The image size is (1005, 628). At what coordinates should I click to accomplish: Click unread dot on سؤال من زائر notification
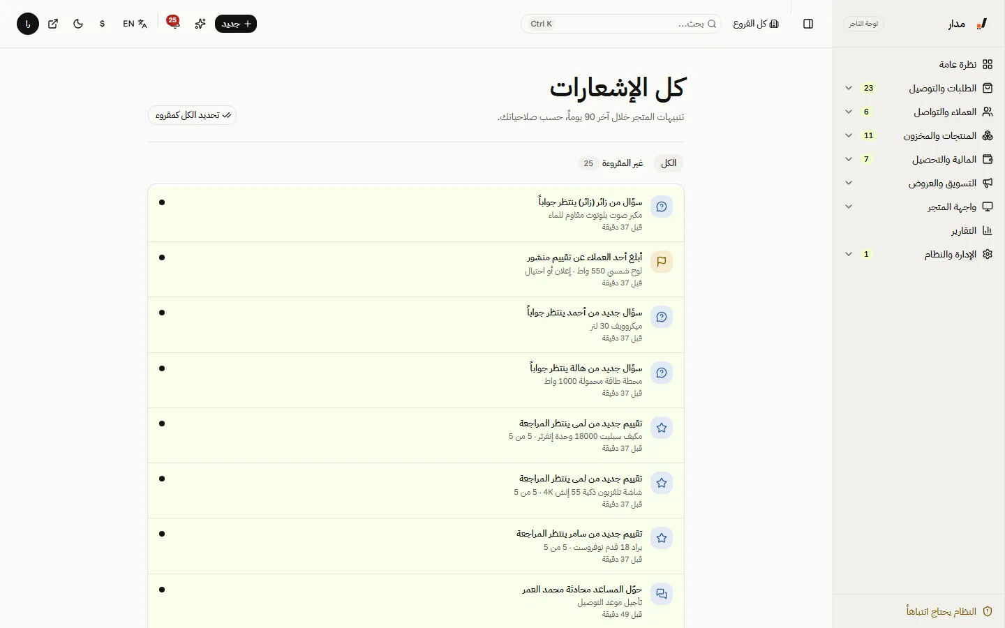(162, 202)
